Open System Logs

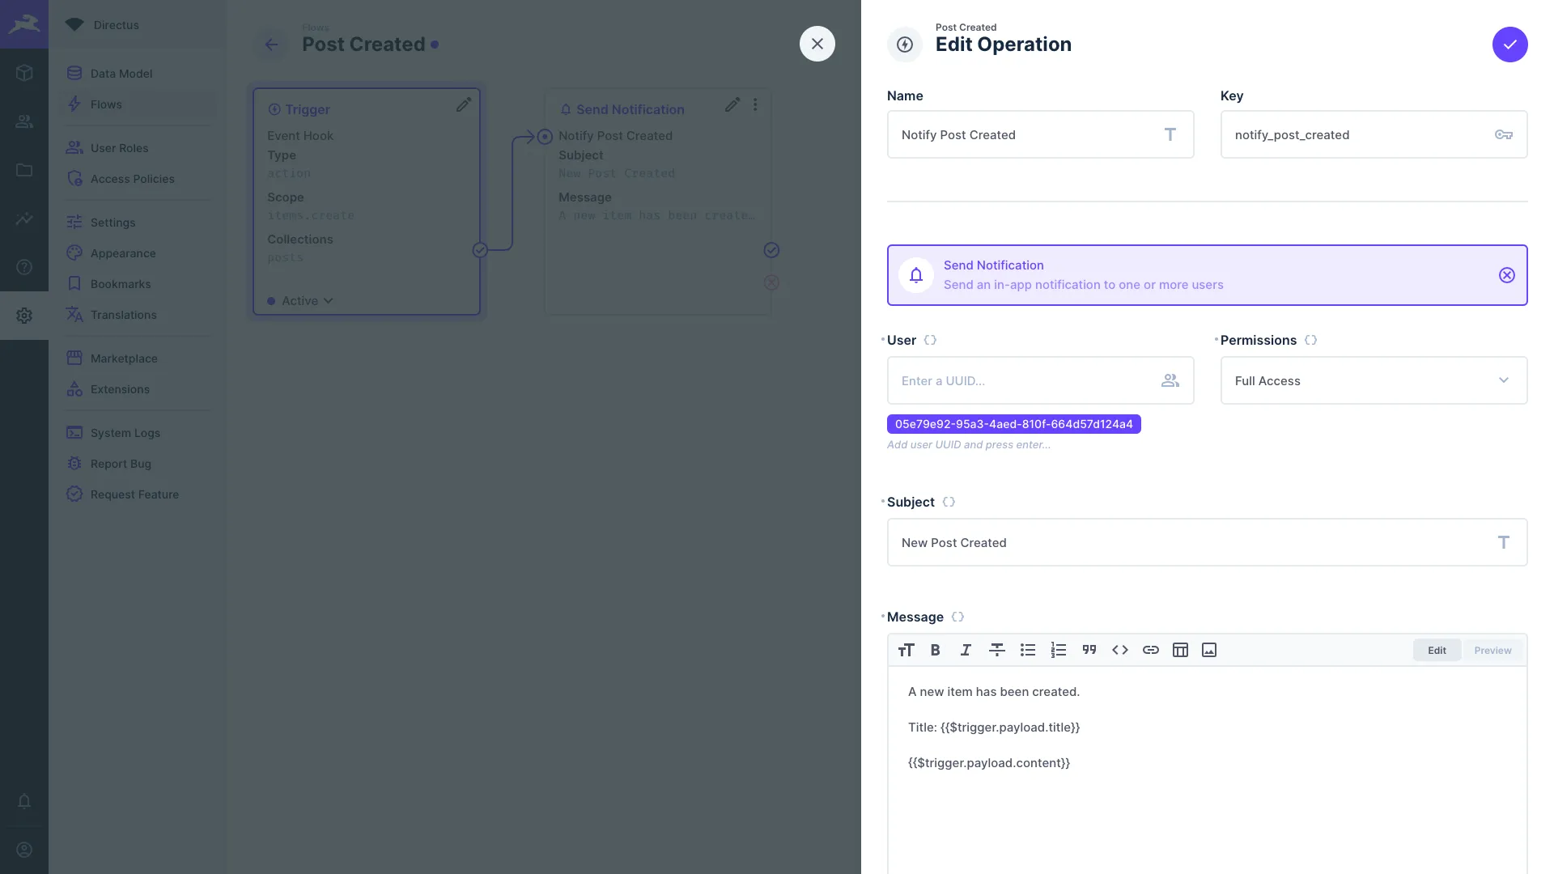tap(138, 433)
